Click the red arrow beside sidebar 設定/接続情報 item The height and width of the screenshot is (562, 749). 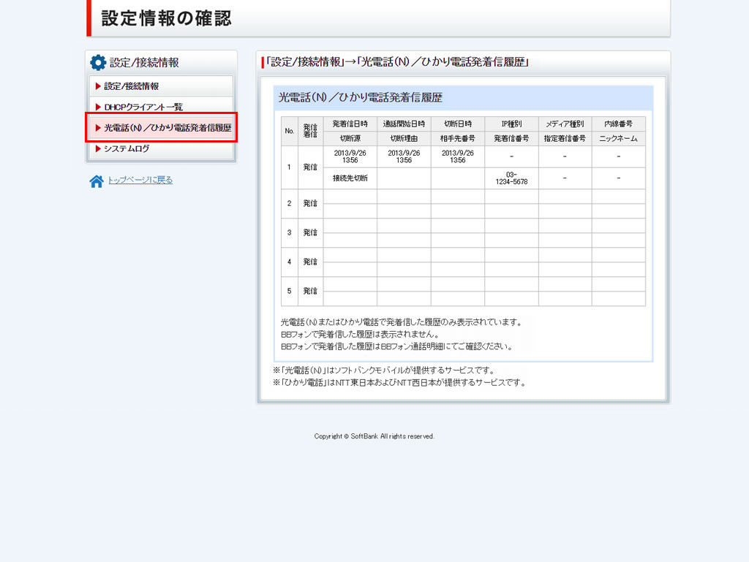click(x=98, y=86)
